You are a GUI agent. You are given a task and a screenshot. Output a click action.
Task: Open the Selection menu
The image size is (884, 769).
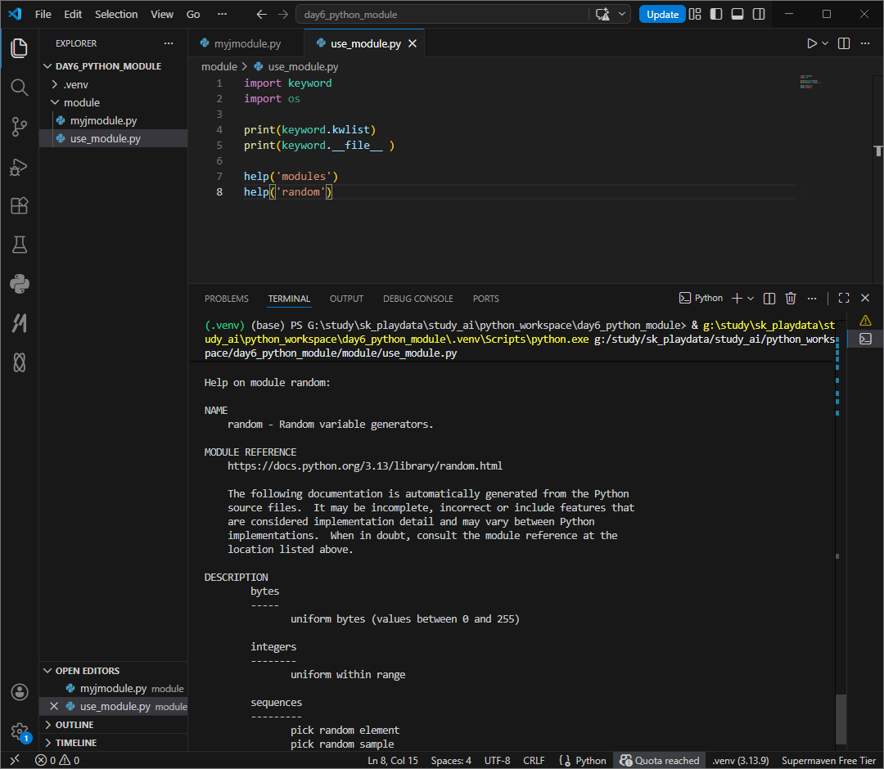pyautogui.click(x=116, y=14)
